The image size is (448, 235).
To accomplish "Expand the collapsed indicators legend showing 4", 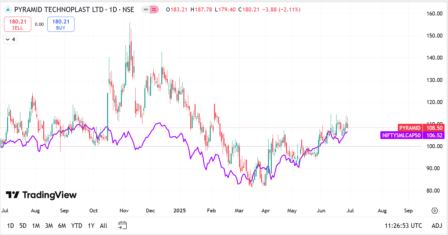I will 10,40.
